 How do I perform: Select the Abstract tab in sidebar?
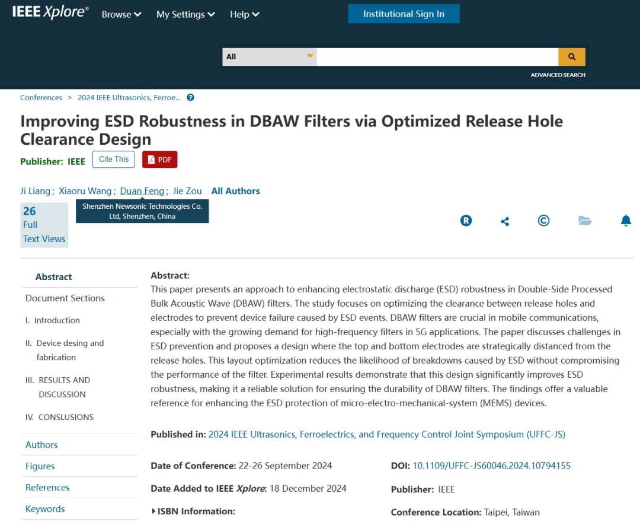[53, 276]
